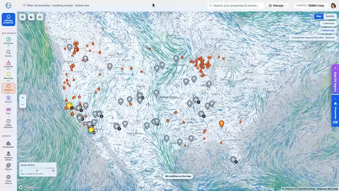Click Show all properties beyond this view

click(x=330, y=38)
